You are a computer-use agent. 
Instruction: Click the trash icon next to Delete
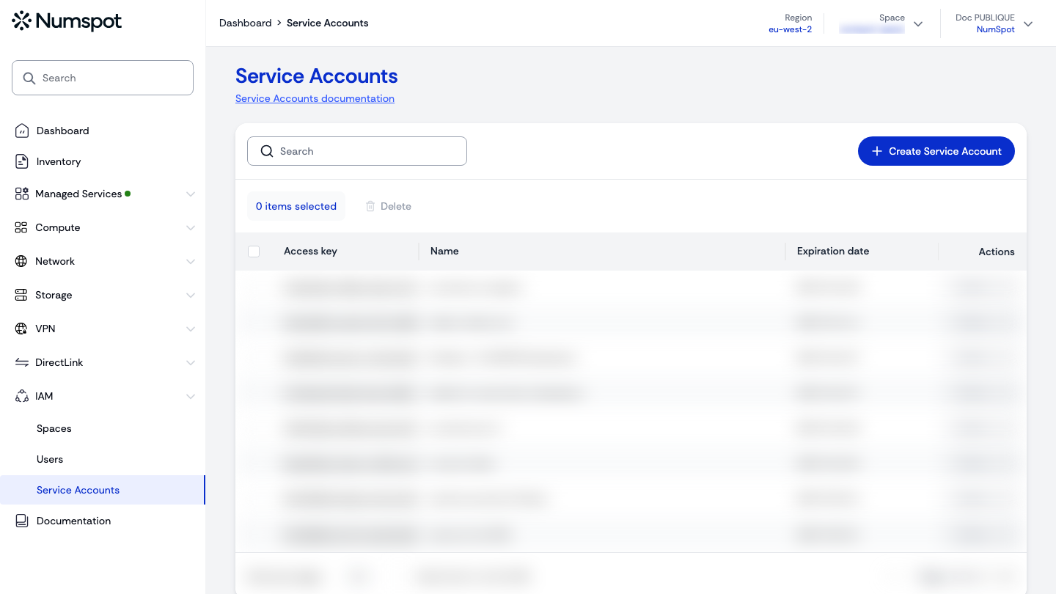pyautogui.click(x=370, y=206)
